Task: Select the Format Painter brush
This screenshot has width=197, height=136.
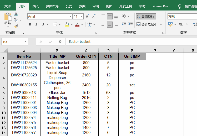Action: pos(16,26)
